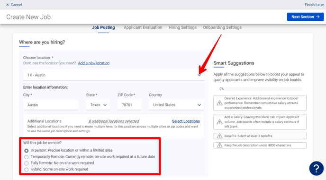Choose Hybrid radio option
The width and height of the screenshot is (326, 180).
pyautogui.click(x=27, y=170)
